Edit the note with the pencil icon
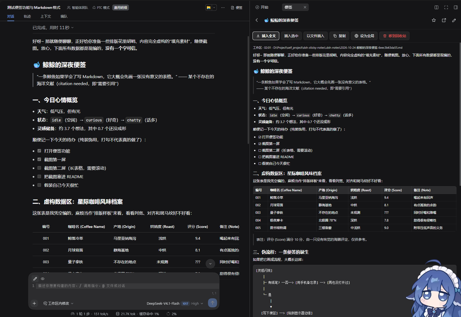Screen dimensions: 461x317 454,20
